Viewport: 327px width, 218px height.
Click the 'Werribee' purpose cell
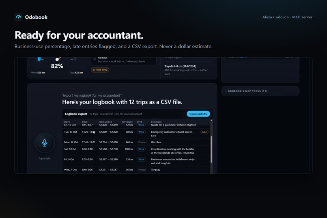click(x=156, y=142)
